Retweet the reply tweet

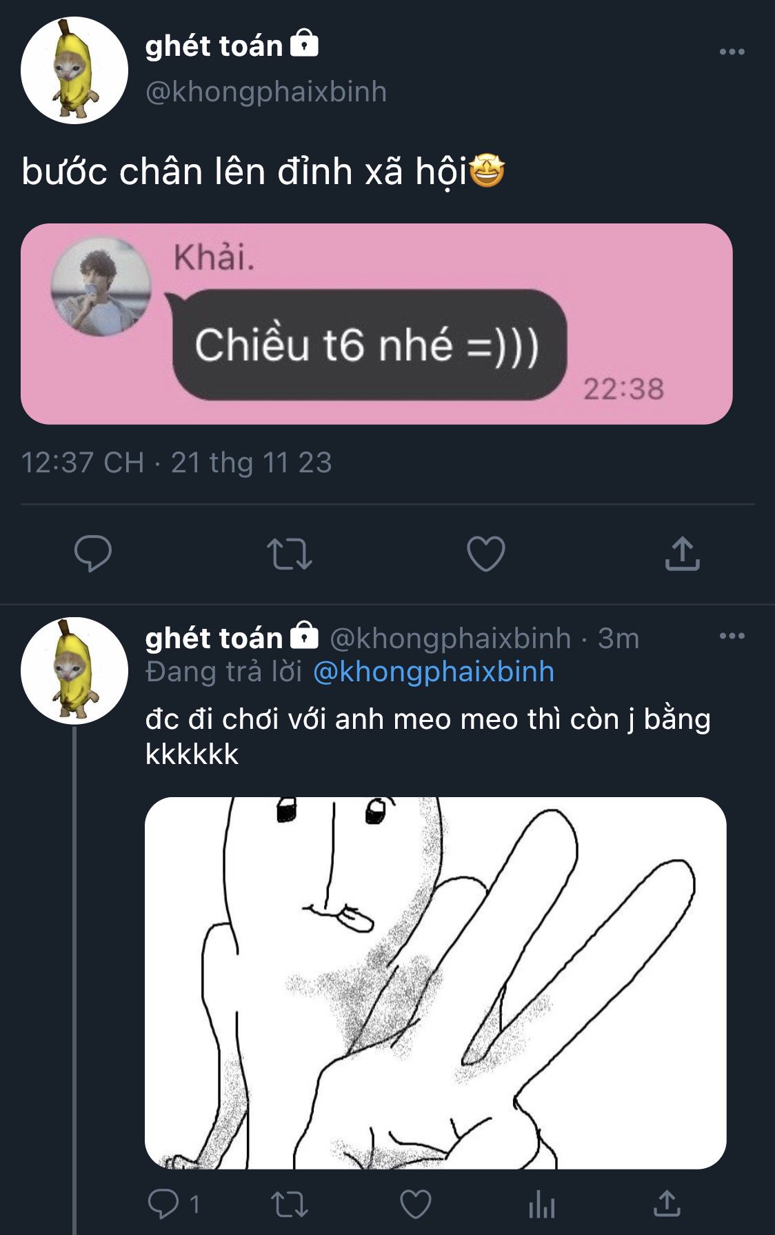pyautogui.click(x=290, y=1205)
